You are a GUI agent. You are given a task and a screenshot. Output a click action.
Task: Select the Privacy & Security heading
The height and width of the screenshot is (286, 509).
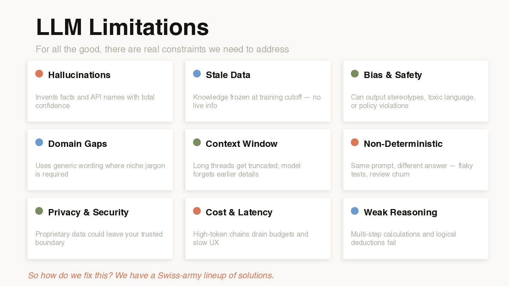(88, 212)
